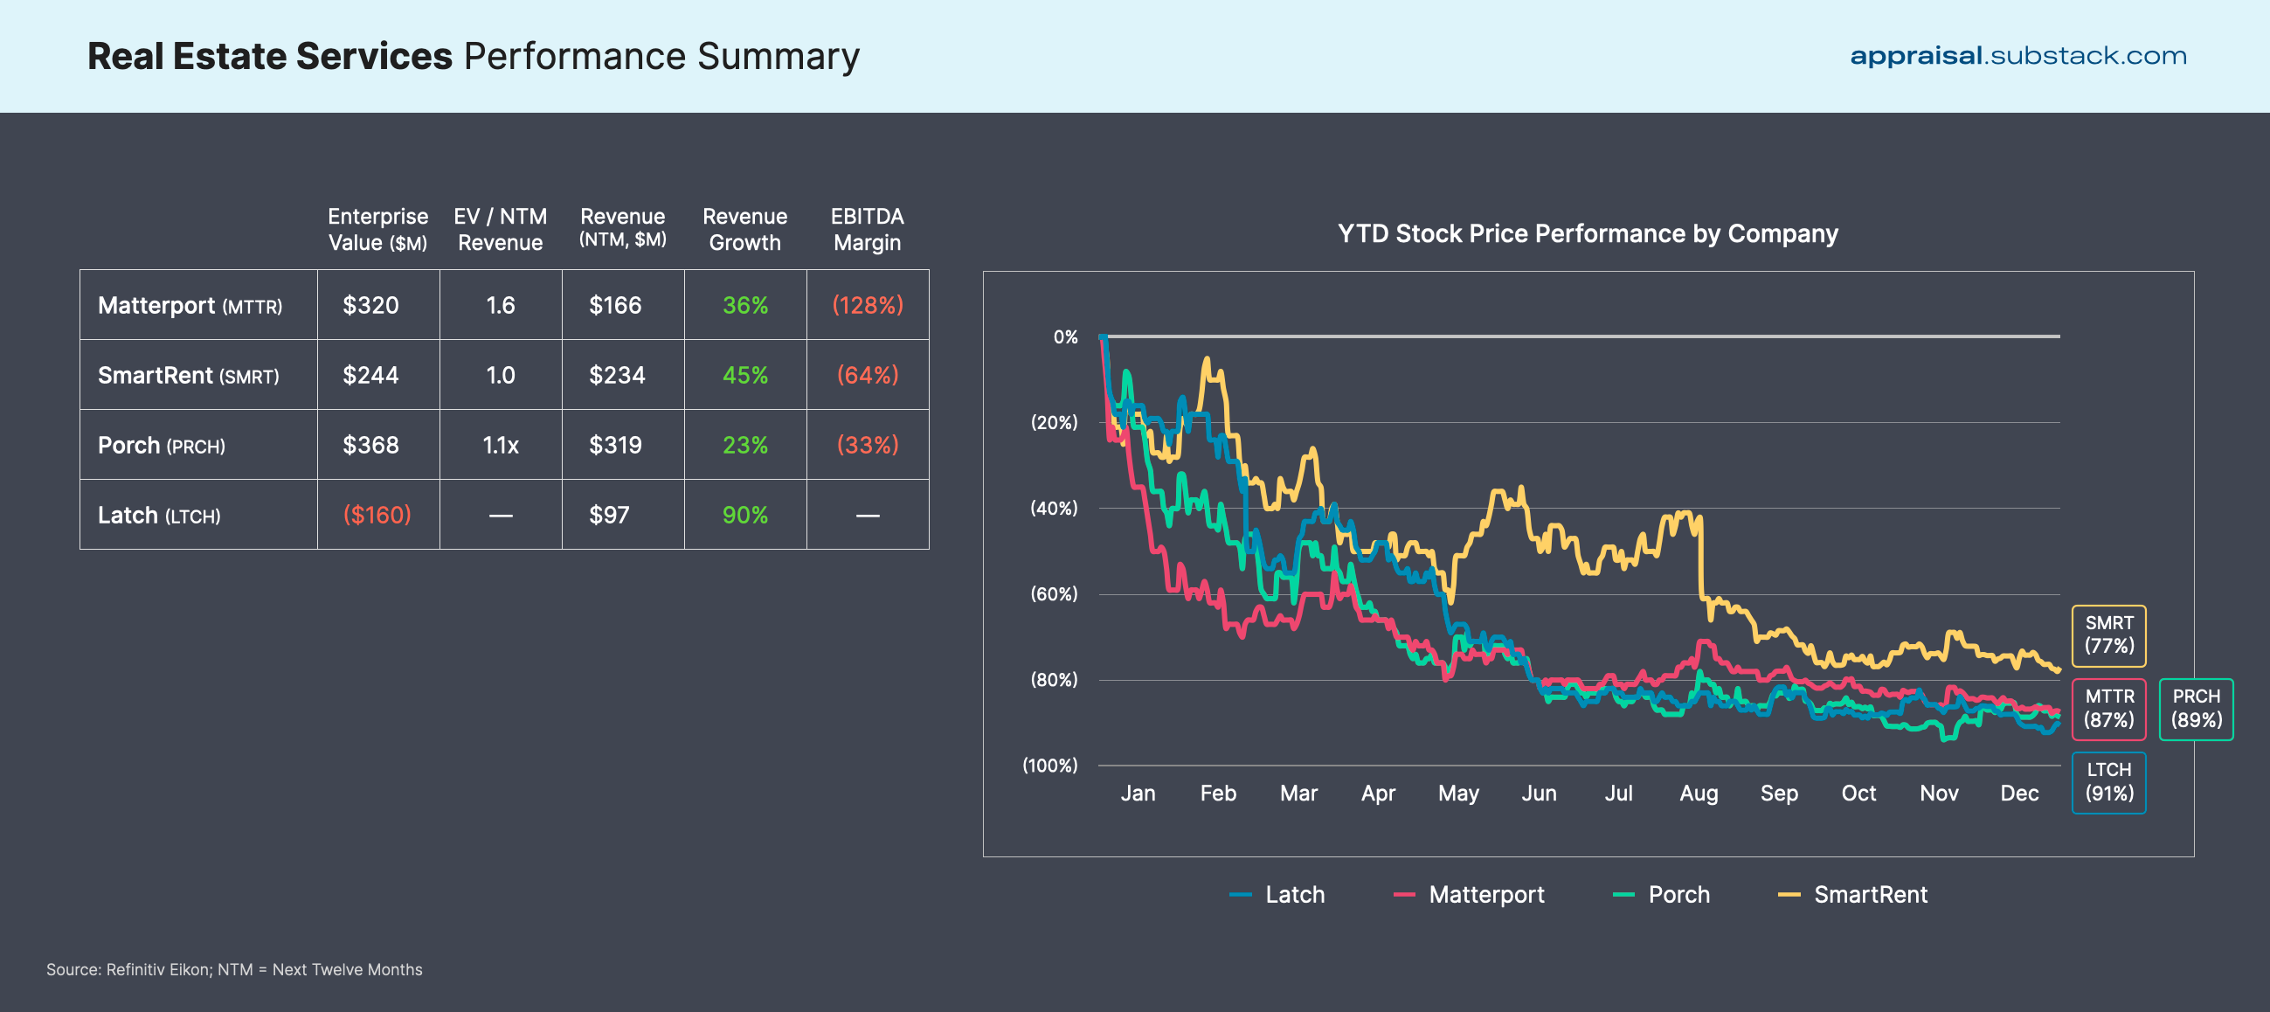Click Latch revenue growth 90%
The width and height of the screenshot is (2270, 1012).
pos(745,515)
